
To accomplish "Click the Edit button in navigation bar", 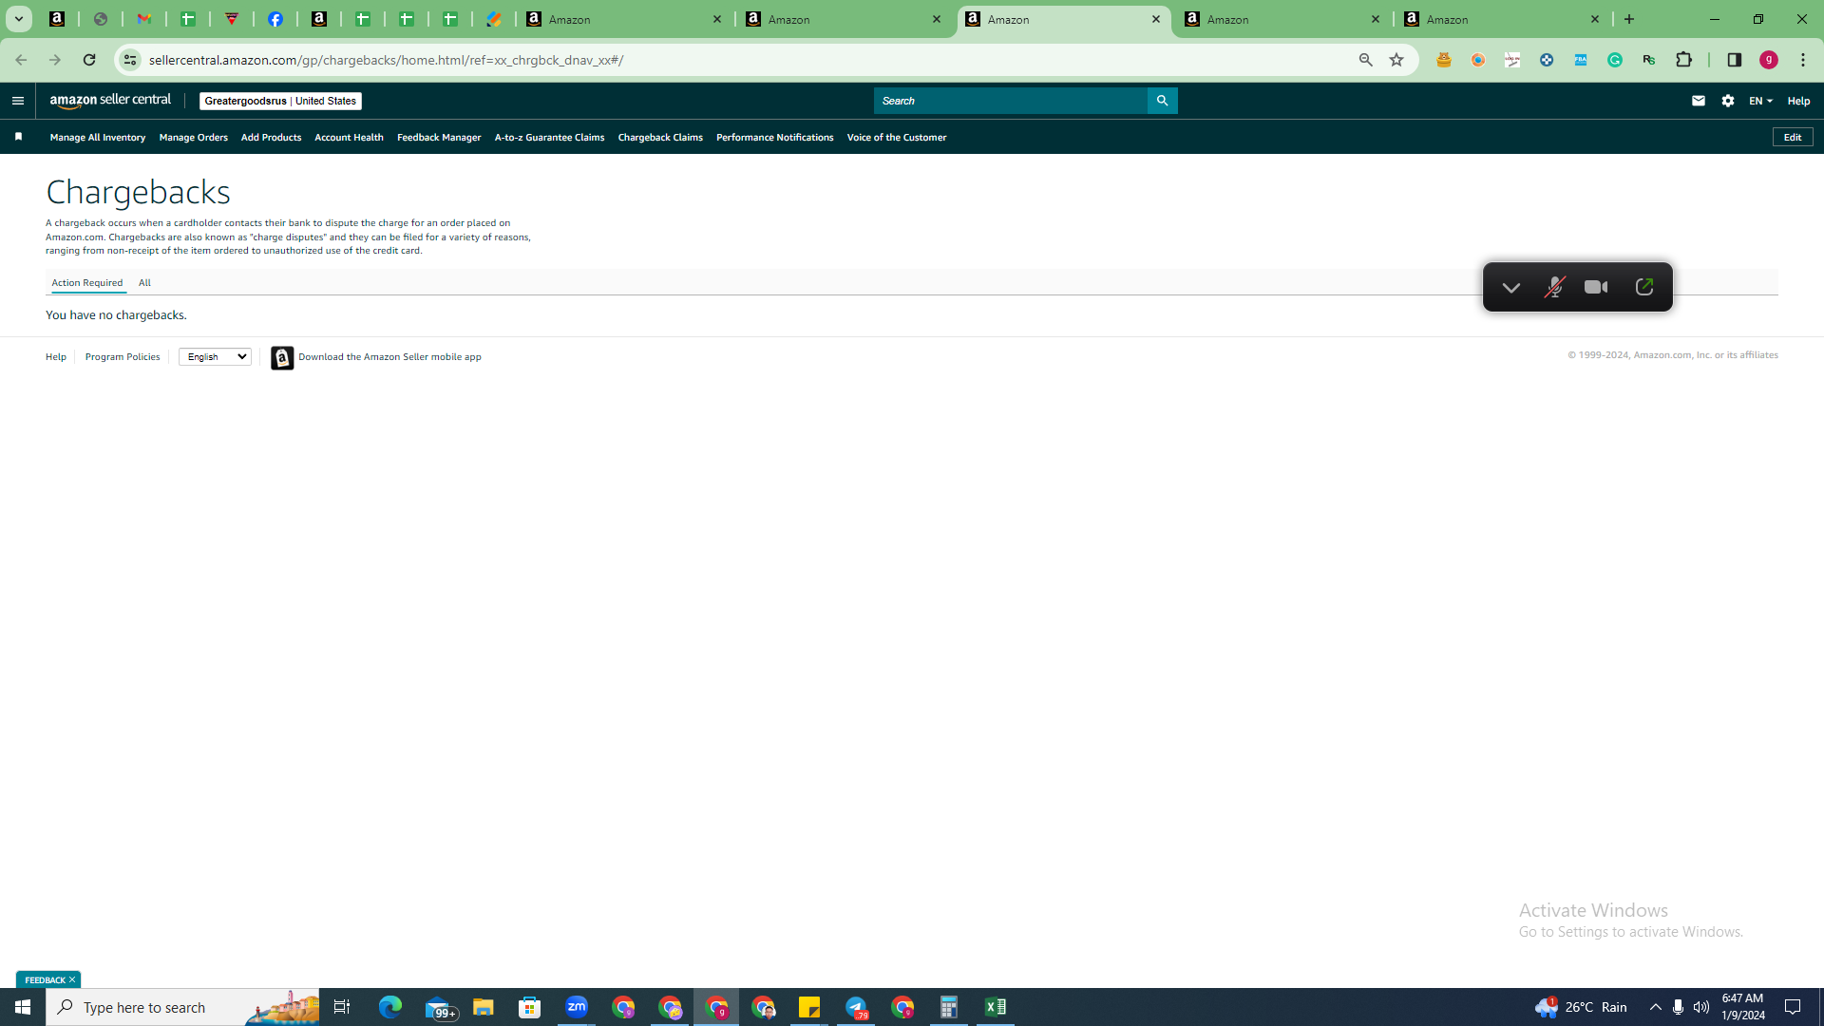I will point(1793,138).
